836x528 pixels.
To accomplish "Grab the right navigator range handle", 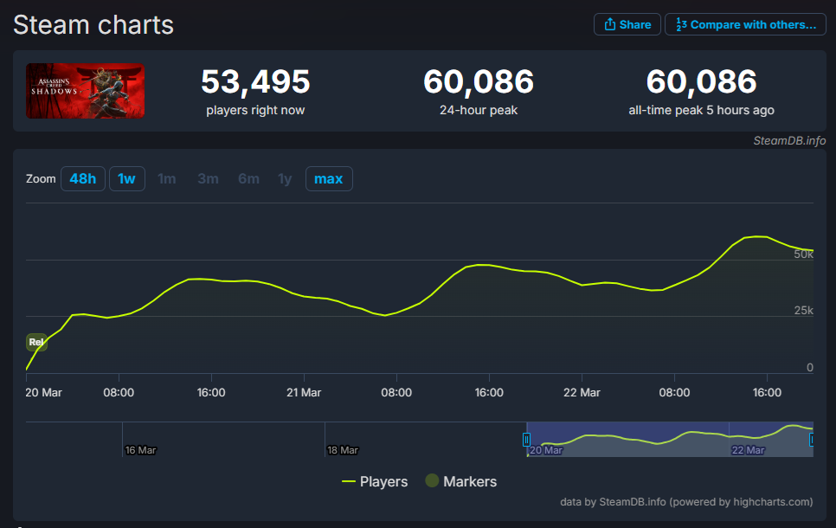I will tap(812, 440).
